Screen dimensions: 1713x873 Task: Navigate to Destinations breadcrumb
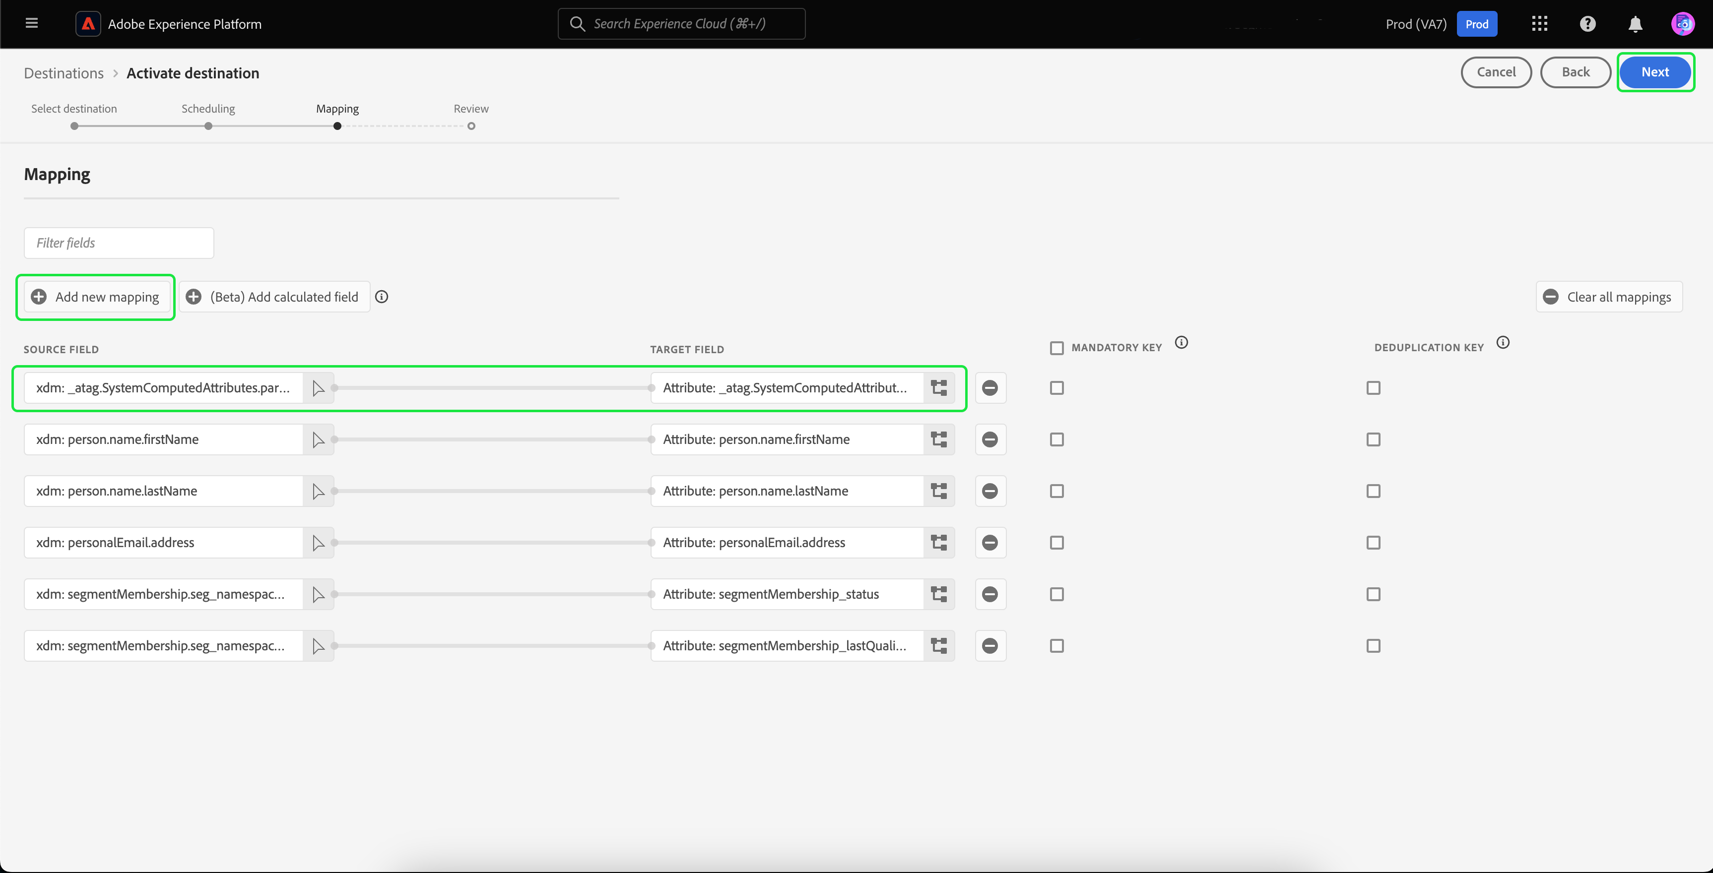[64, 73]
